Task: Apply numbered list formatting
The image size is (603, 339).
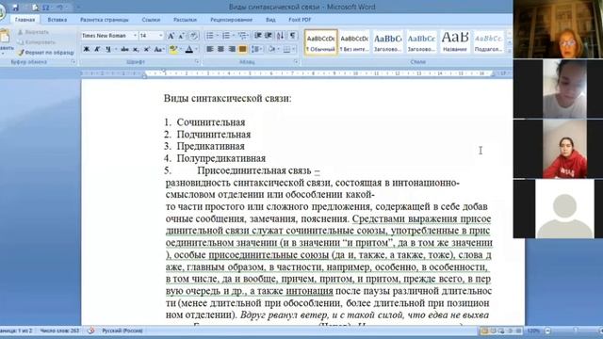Action: point(226,36)
